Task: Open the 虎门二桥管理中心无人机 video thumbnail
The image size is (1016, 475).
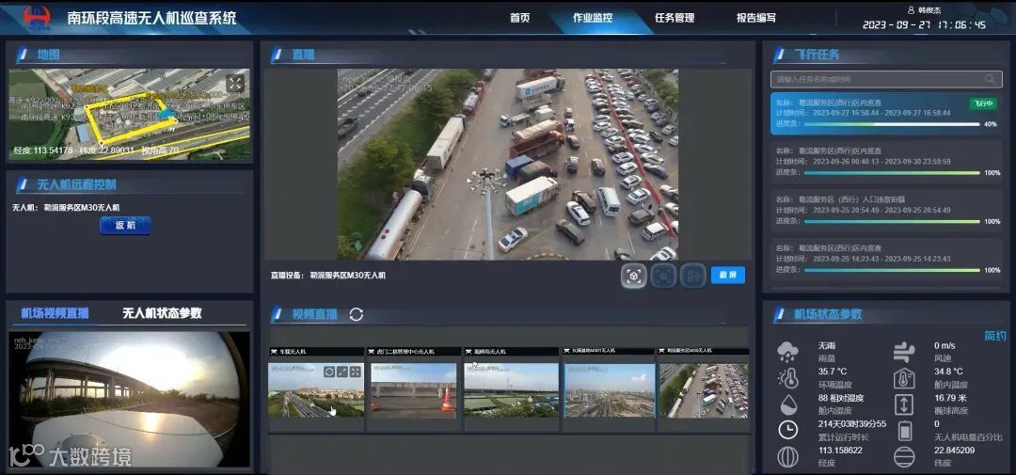Action: point(413,388)
